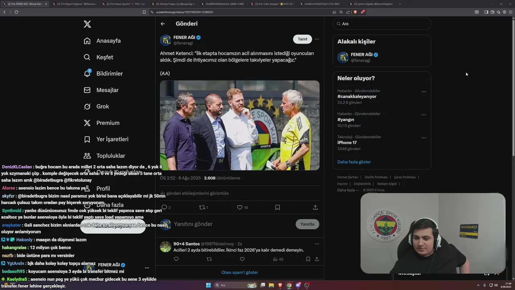Switch to the Nexus Sports tab
Viewport: 515px width, 290px height.
[124, 4]
